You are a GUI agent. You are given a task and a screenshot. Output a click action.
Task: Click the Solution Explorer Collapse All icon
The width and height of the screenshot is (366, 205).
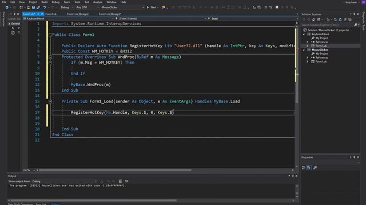coord(345,20)
